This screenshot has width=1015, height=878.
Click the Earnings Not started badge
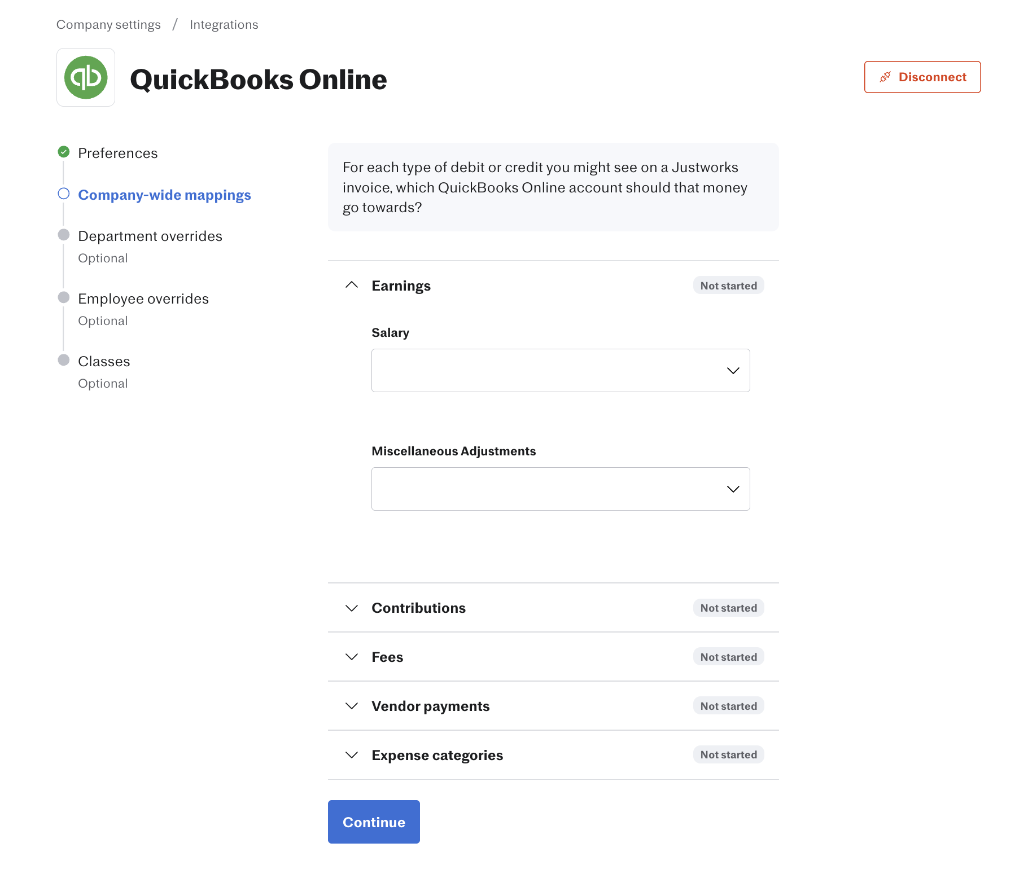pyautogui.click(x=728, y=286)
